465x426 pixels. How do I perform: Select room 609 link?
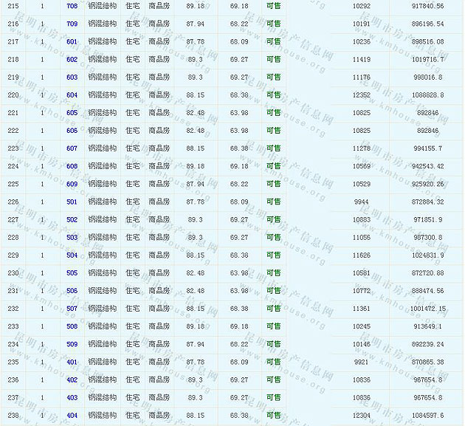tap(72, 184)
